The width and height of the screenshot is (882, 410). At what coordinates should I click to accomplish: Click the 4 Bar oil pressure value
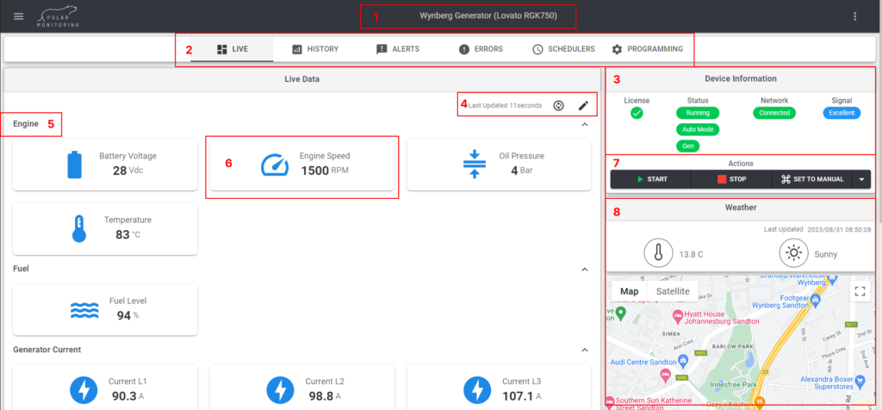(521, 171)
